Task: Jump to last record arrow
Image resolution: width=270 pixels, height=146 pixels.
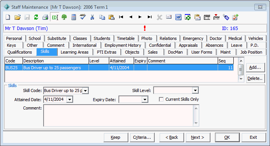Action: 150,17
